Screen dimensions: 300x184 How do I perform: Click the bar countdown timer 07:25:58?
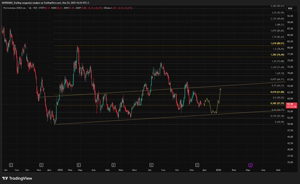pyautogui.click(x=291, y=107)
